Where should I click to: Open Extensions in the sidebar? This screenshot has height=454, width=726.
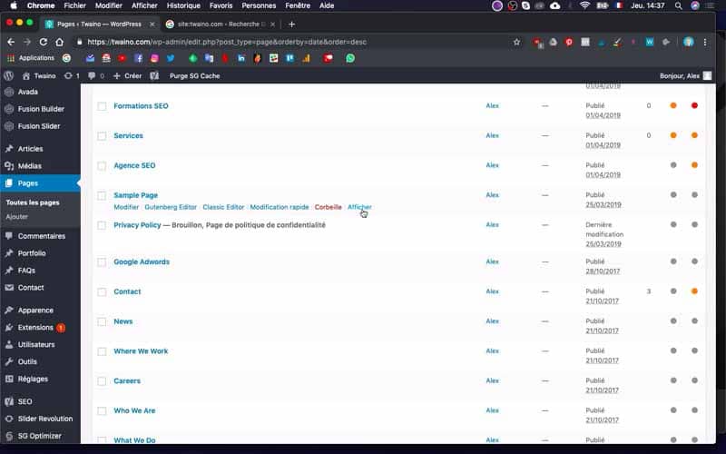[35, 328]
